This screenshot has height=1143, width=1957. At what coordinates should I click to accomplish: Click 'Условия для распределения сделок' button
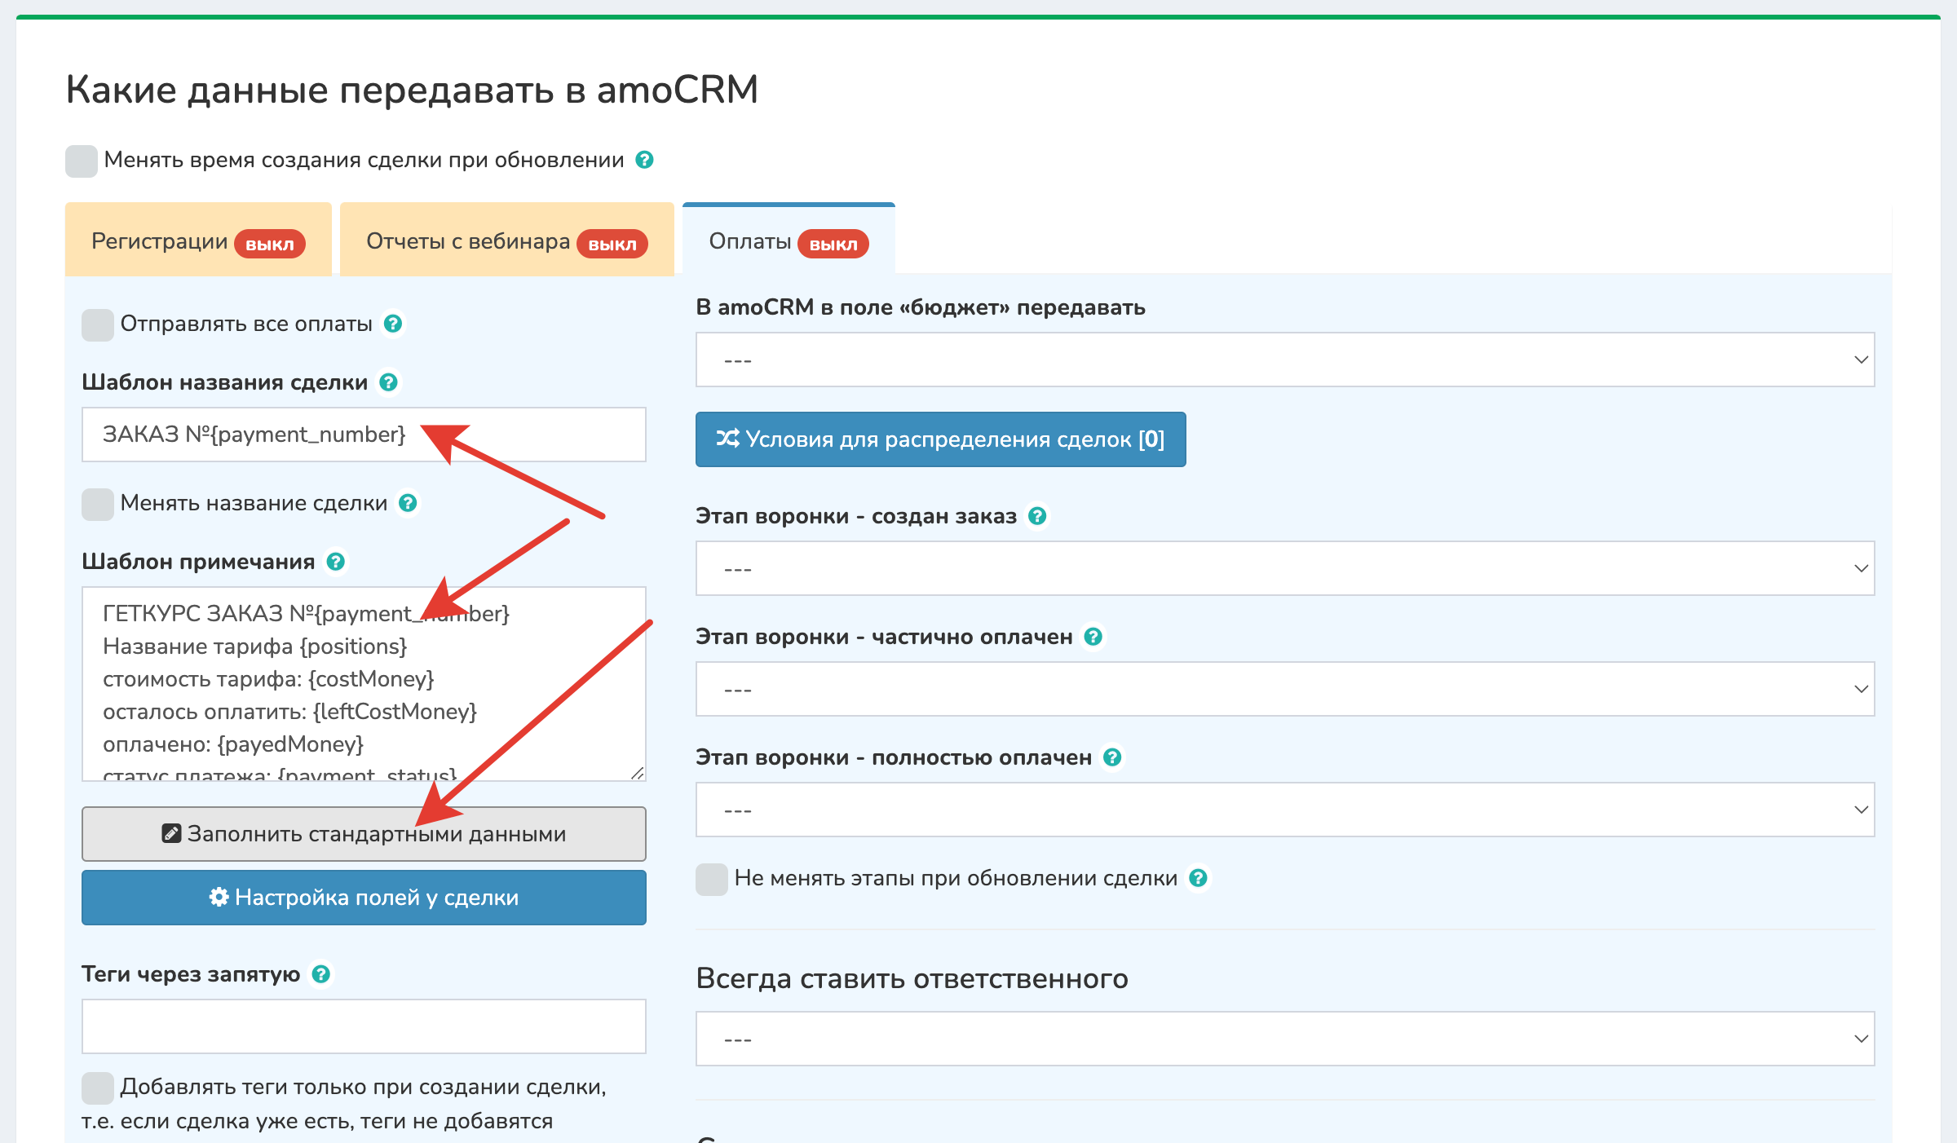(940, 439)
